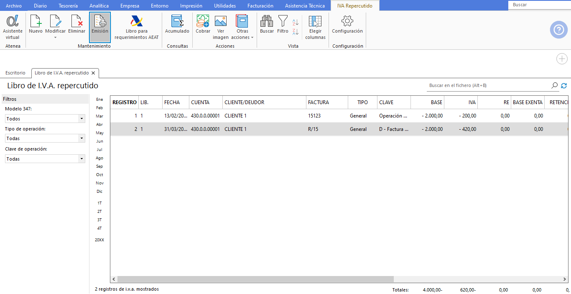Viewport: 571px width, 294px height.
Task: Click the 'D - Factura ...' clave cell
Action: point(393,129)
